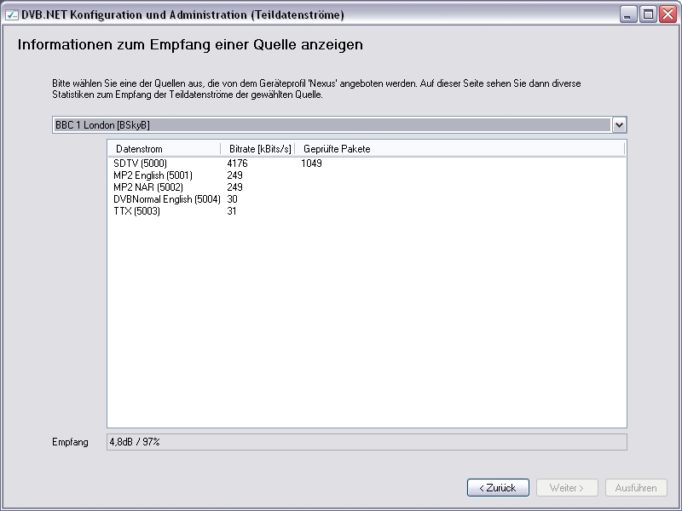The width and height of the screenshot is (682, 511).
Task: Sort by the Datenstrom column header
Action: (164, 149)
